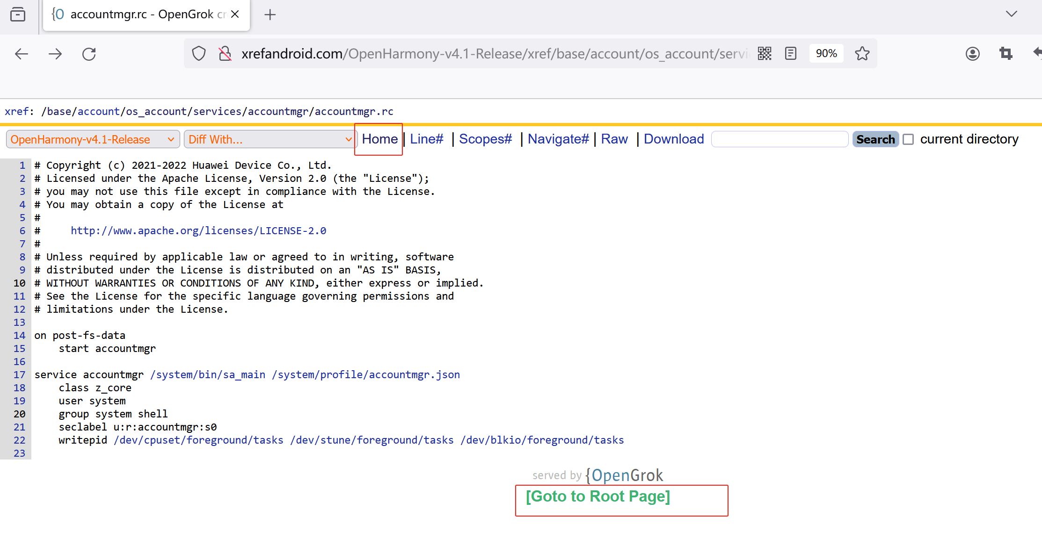Open /dev/cpuset/foreground/tasks path link
This screenshot has width=1042, height=553.
[198, 440]
